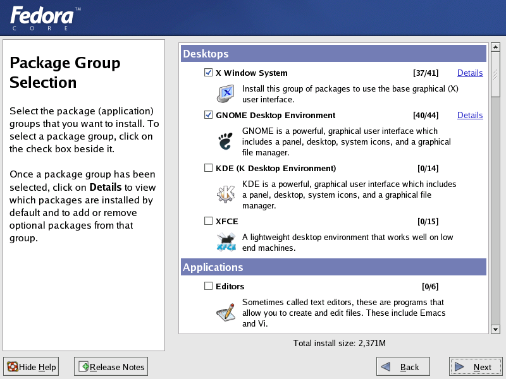Enable the KDE (K Desktop Environment) checkbox
The height and width of the screenshot is (379, 506).
point(209,168)
